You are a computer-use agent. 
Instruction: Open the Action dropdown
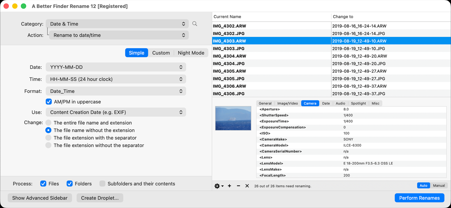pos(119,35)
